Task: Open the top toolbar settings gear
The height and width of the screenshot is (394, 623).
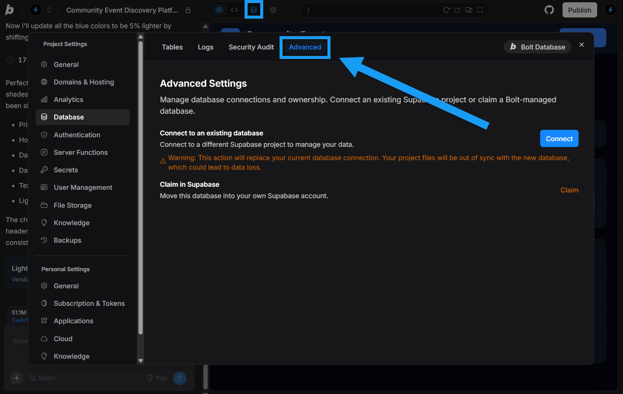Action: coord(273,10)
